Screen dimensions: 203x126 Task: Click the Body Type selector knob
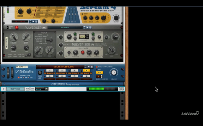(104, 18)
